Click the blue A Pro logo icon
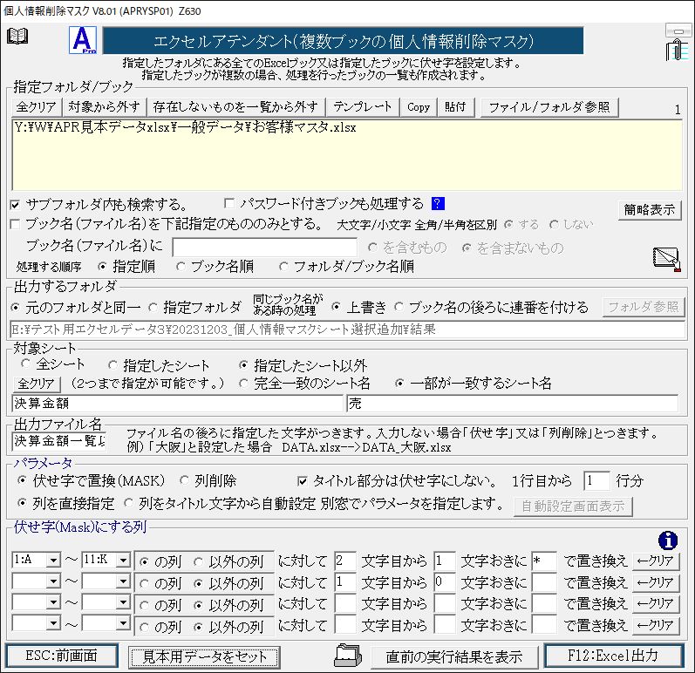This screenshot has height=673, width=695. pyautogui.click(x=83, y=41)
